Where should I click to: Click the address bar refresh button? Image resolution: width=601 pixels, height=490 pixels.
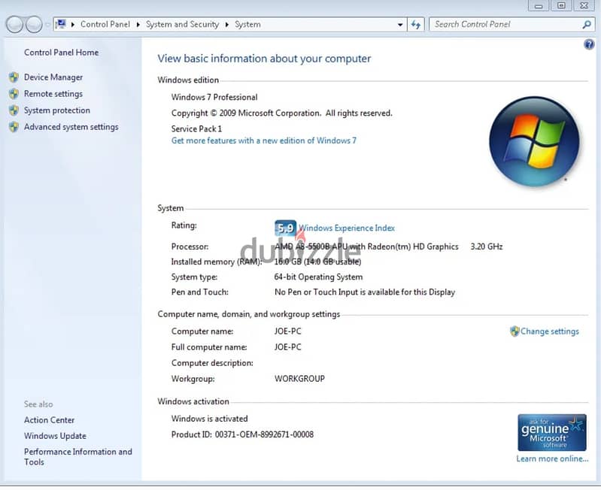click(416, 25)
